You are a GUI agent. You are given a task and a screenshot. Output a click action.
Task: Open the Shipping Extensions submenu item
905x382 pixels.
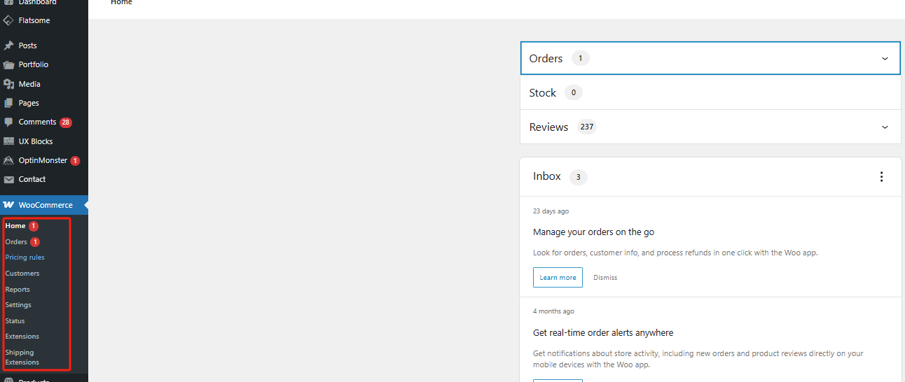pos(22,358)
